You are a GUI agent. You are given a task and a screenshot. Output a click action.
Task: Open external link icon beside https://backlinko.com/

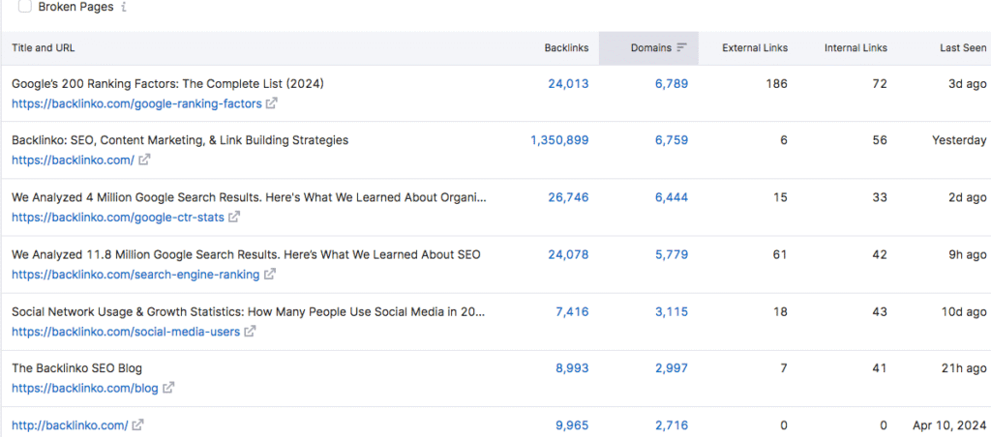tap(144, 160)
